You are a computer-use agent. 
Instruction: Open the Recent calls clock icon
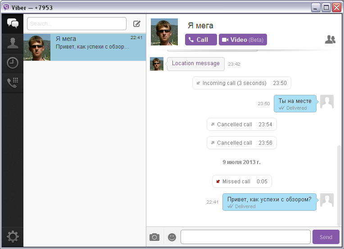tap(13, 63)
